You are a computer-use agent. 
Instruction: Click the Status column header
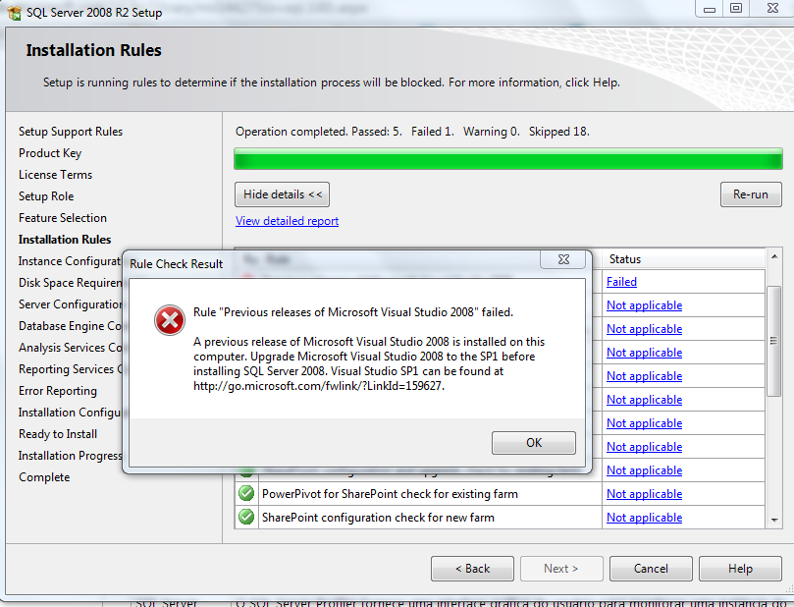[x=625, y=259]
